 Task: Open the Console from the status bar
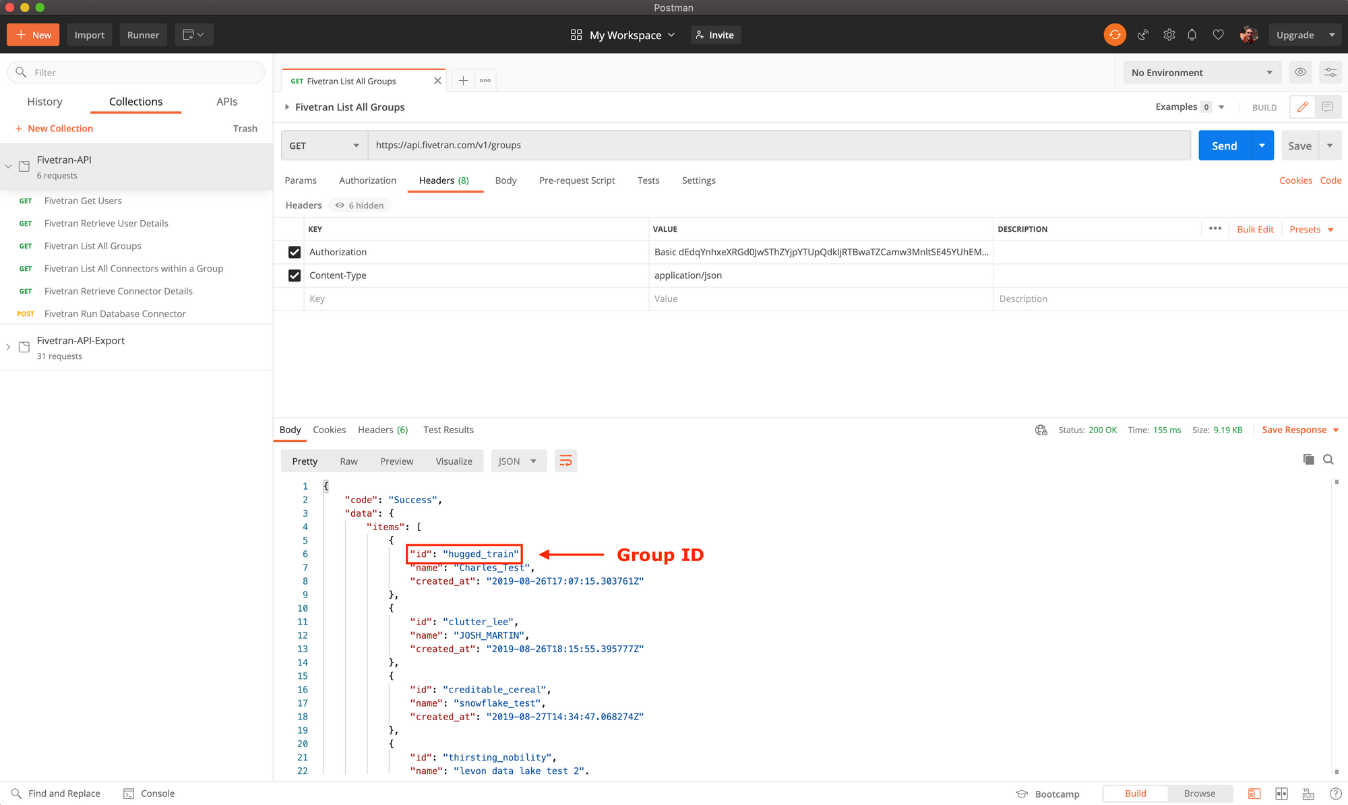[x=149, y=794]
